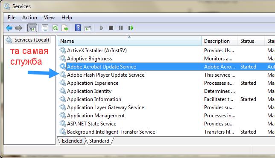Open Help with the question mark icon
Image resolution: width=275 pixels, height=158 pixels.
[78, 28]
